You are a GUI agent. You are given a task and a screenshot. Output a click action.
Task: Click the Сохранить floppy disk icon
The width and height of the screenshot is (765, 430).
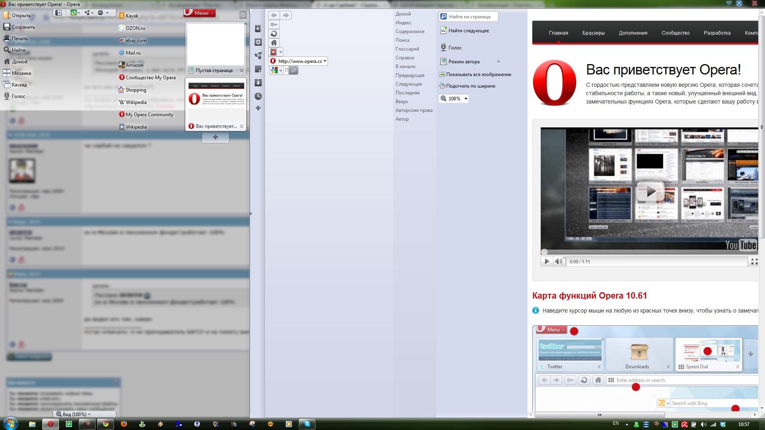click(6, 27)
